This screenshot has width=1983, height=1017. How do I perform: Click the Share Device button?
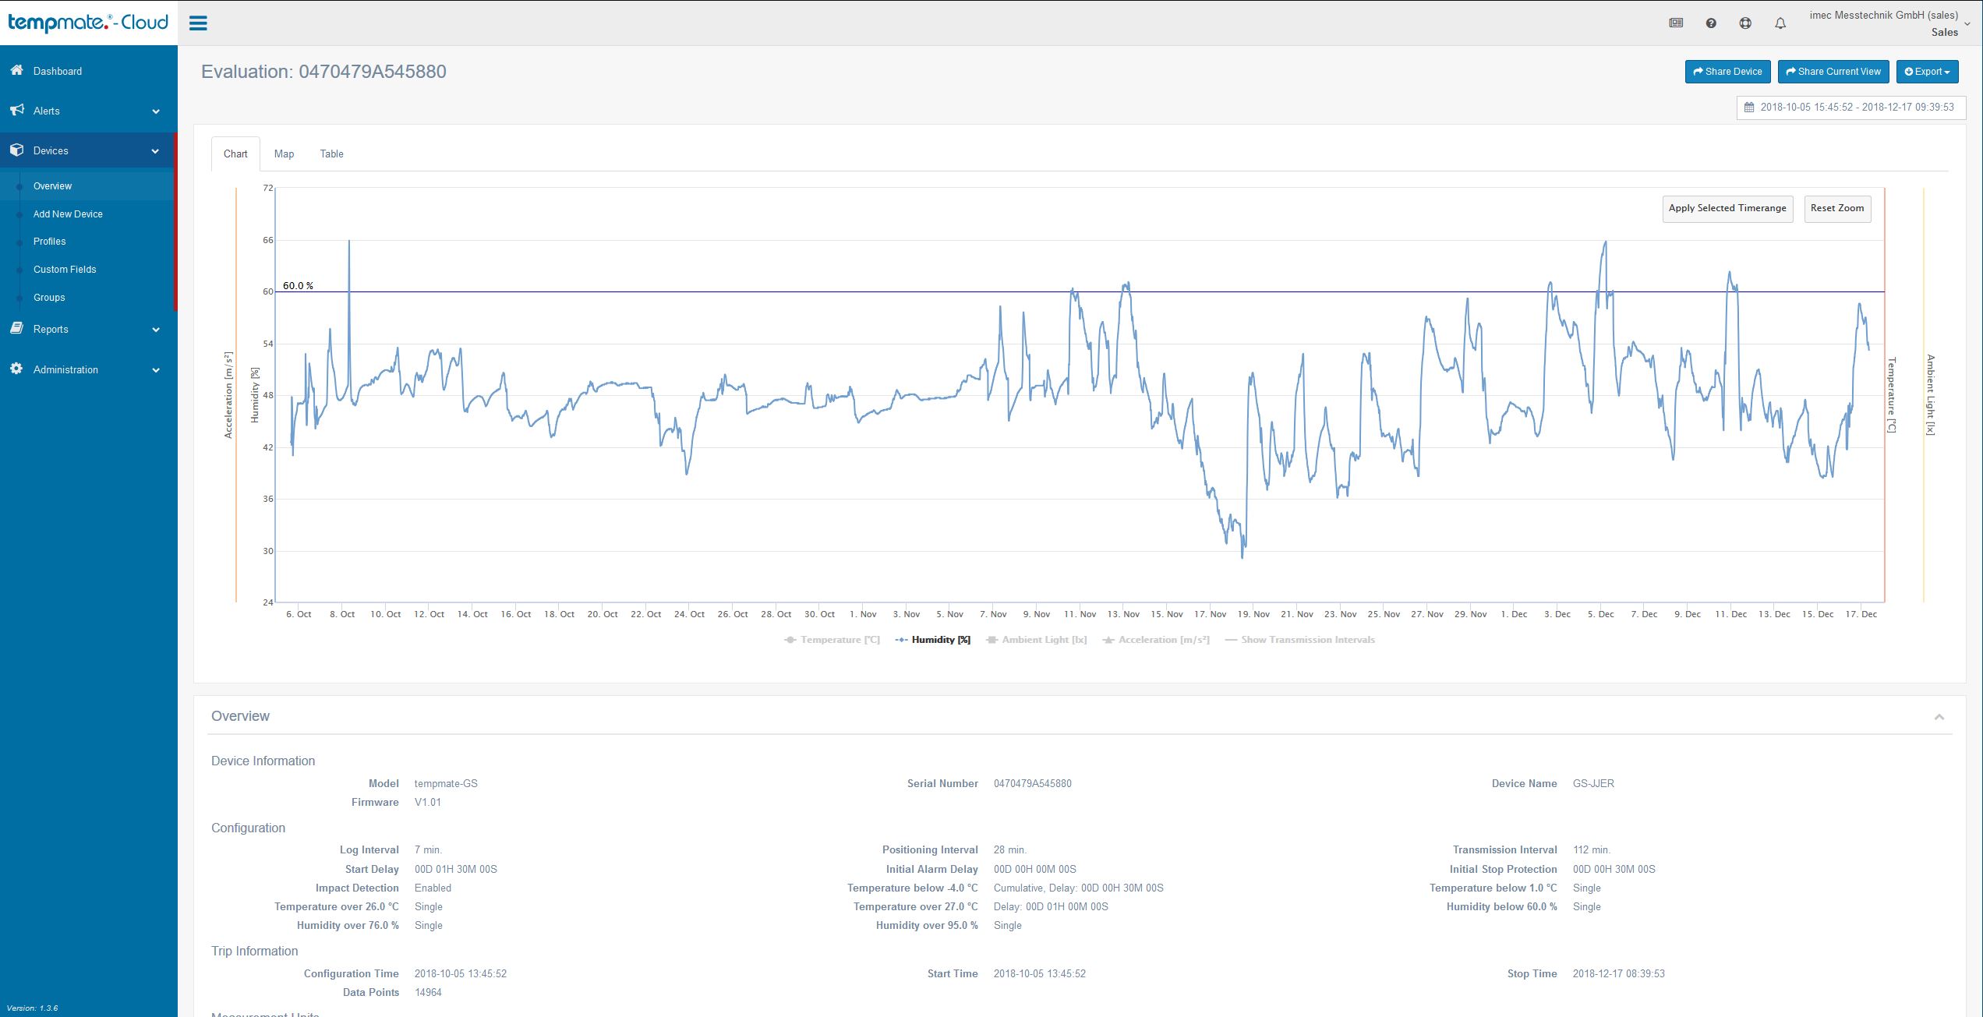1727,72
